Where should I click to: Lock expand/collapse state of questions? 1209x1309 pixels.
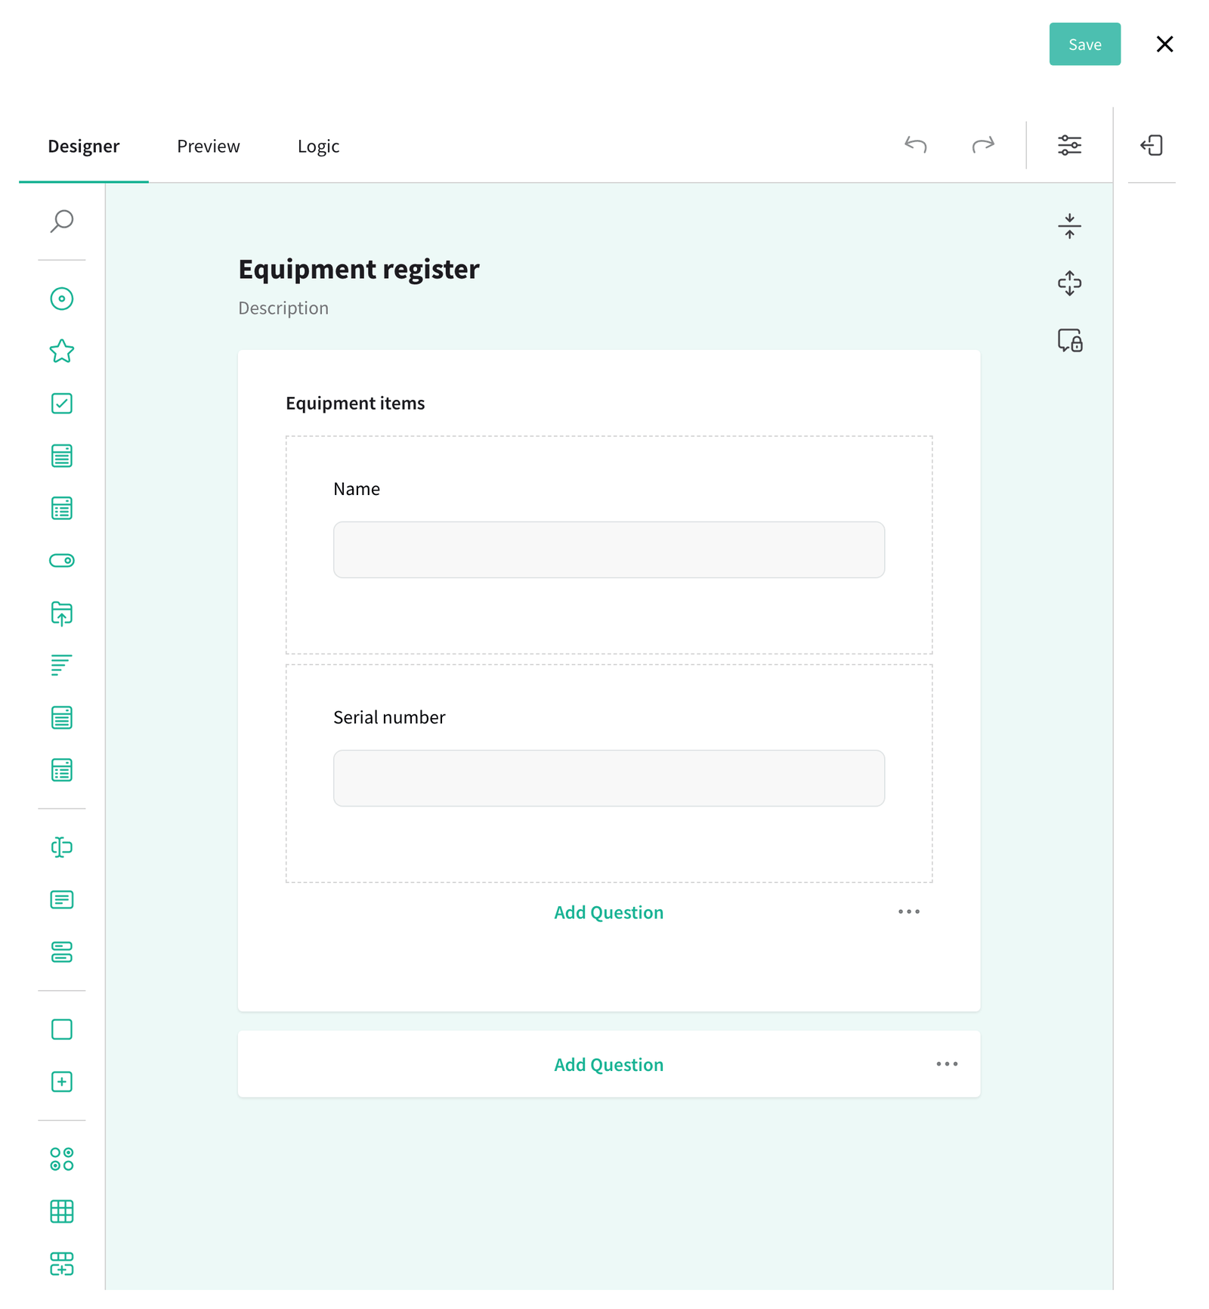click(1069, 341)
